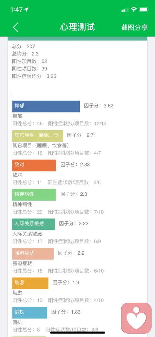The height and width of the screenshot is (337, 155).
Task: Tap the 截图分享 share button
Action: click(134, 27)
